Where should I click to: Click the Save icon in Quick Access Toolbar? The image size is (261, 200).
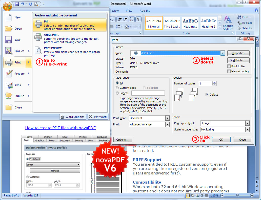coord(17,4)
